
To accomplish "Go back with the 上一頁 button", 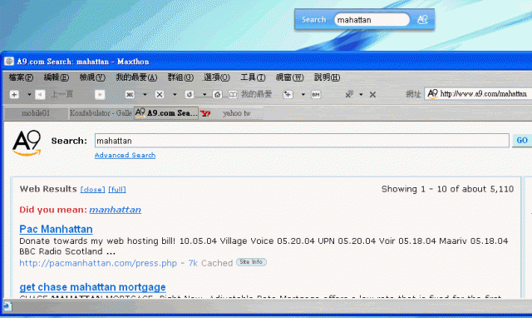I will (x=54, y=94).
